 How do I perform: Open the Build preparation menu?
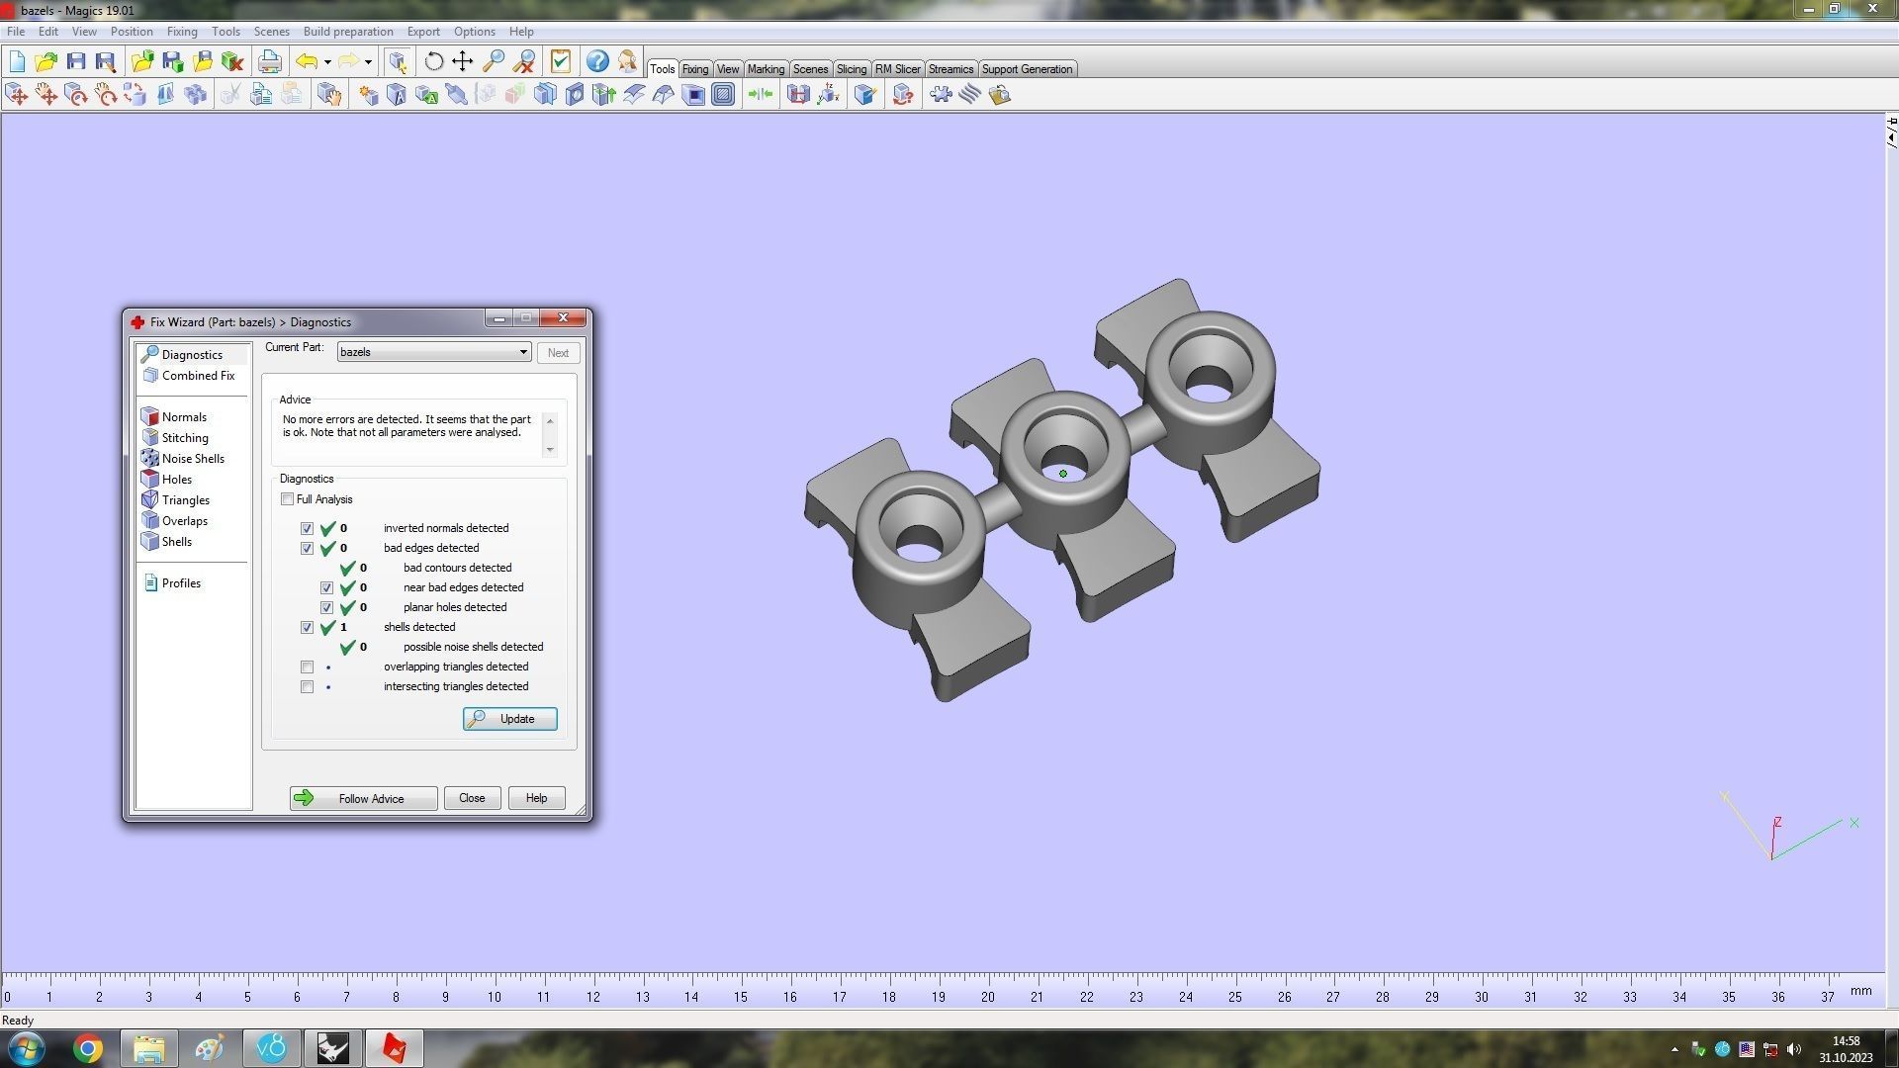(348, 31)
